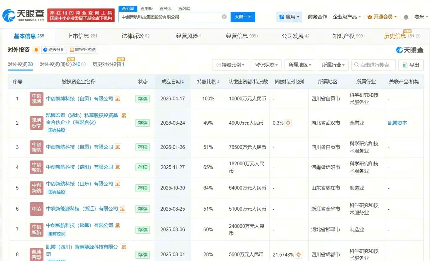This screenshot has width=430, height=261.
Task: Click the 中创凯博 company logo in row 1
Action: pyautogui.click(x=37, y=99)
